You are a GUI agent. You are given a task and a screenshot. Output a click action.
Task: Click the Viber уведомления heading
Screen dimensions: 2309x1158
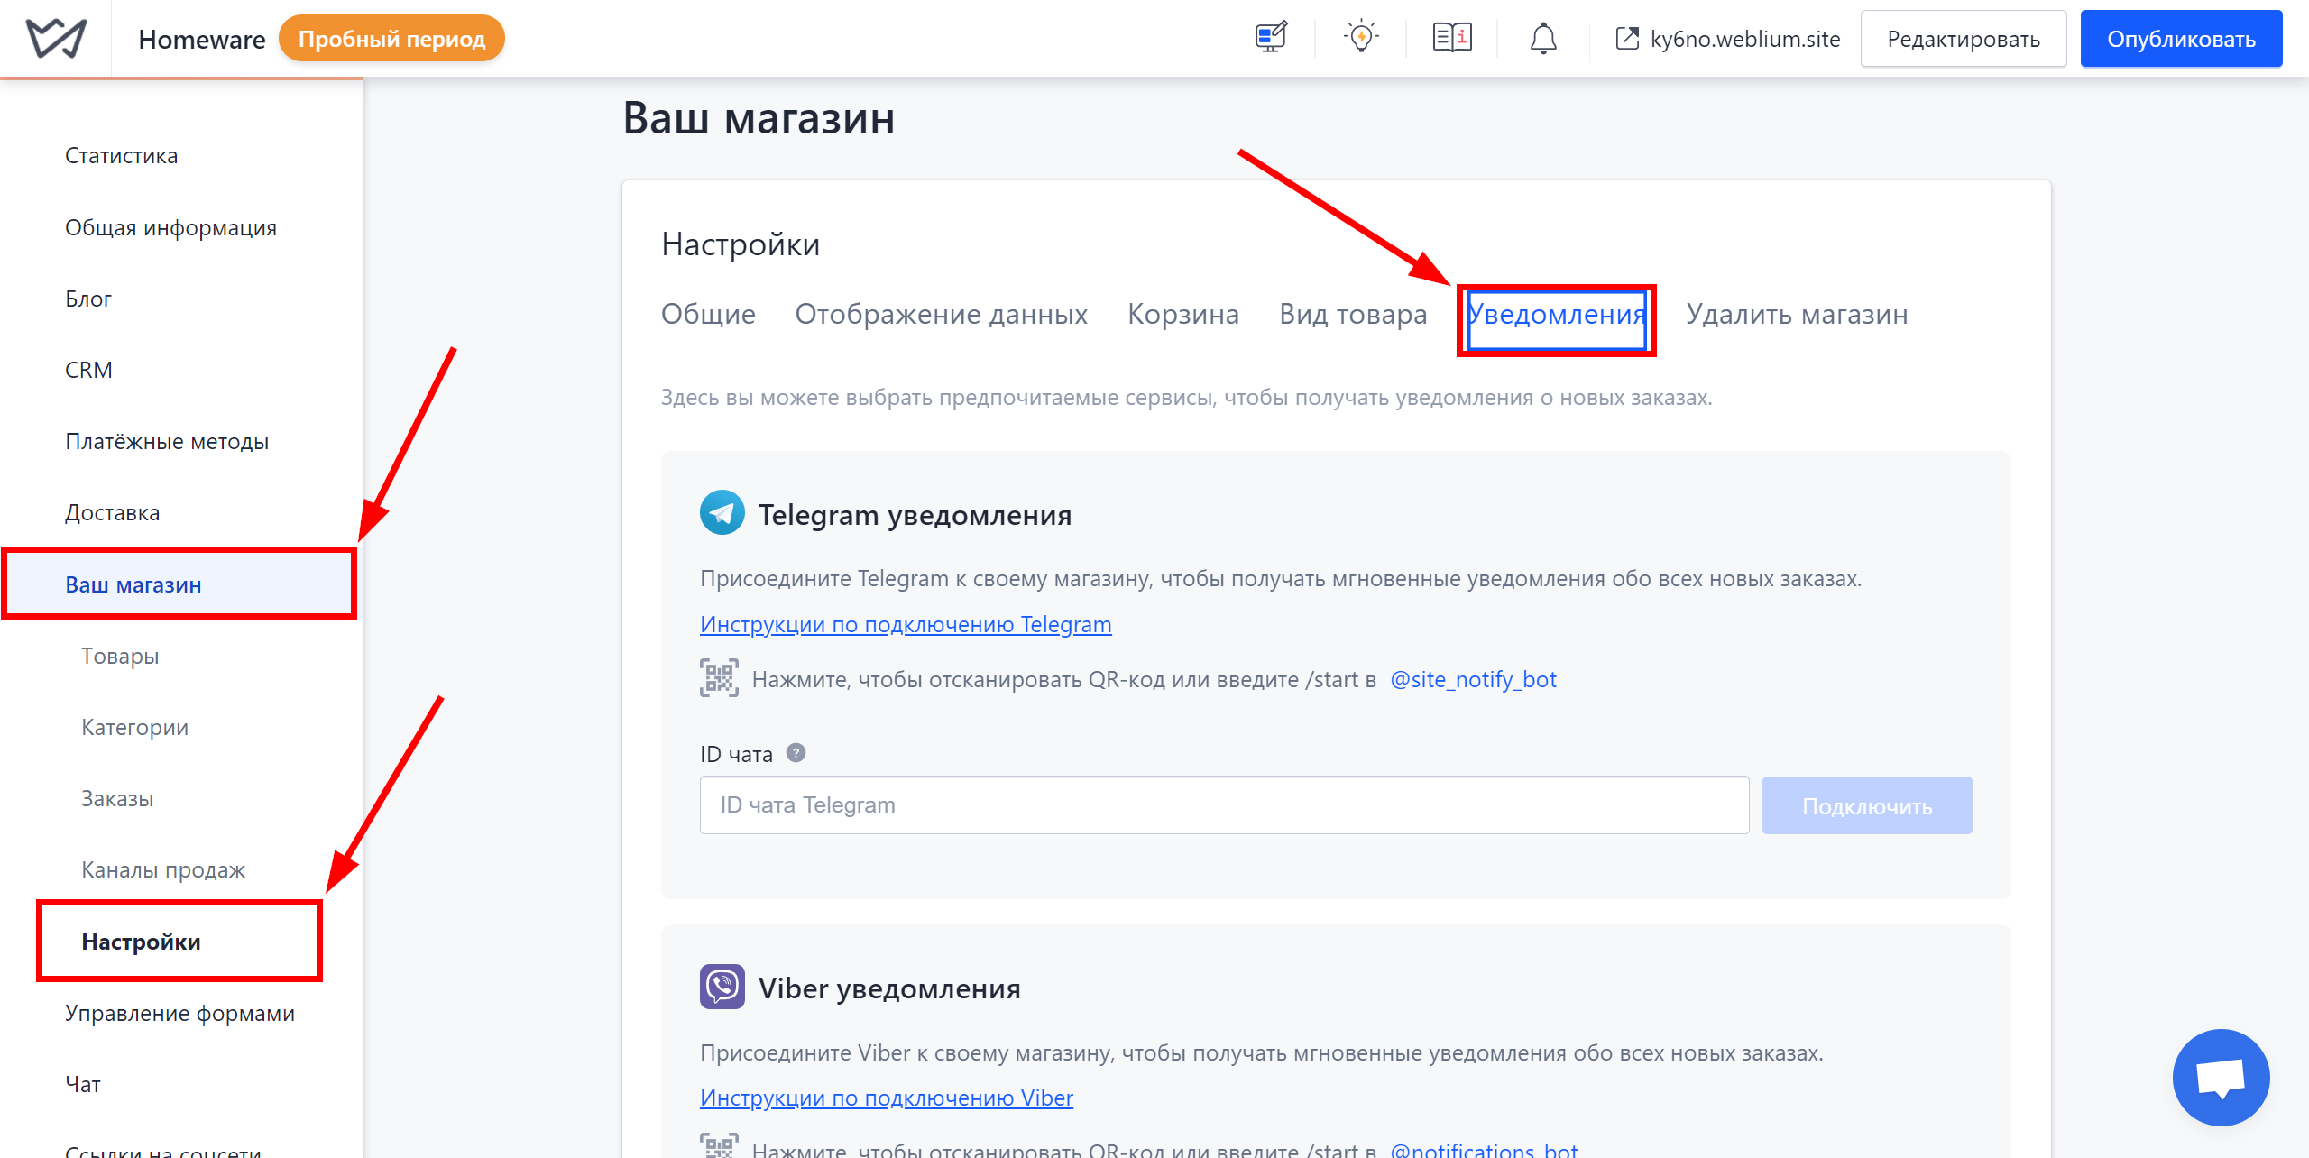click(889, 988)
